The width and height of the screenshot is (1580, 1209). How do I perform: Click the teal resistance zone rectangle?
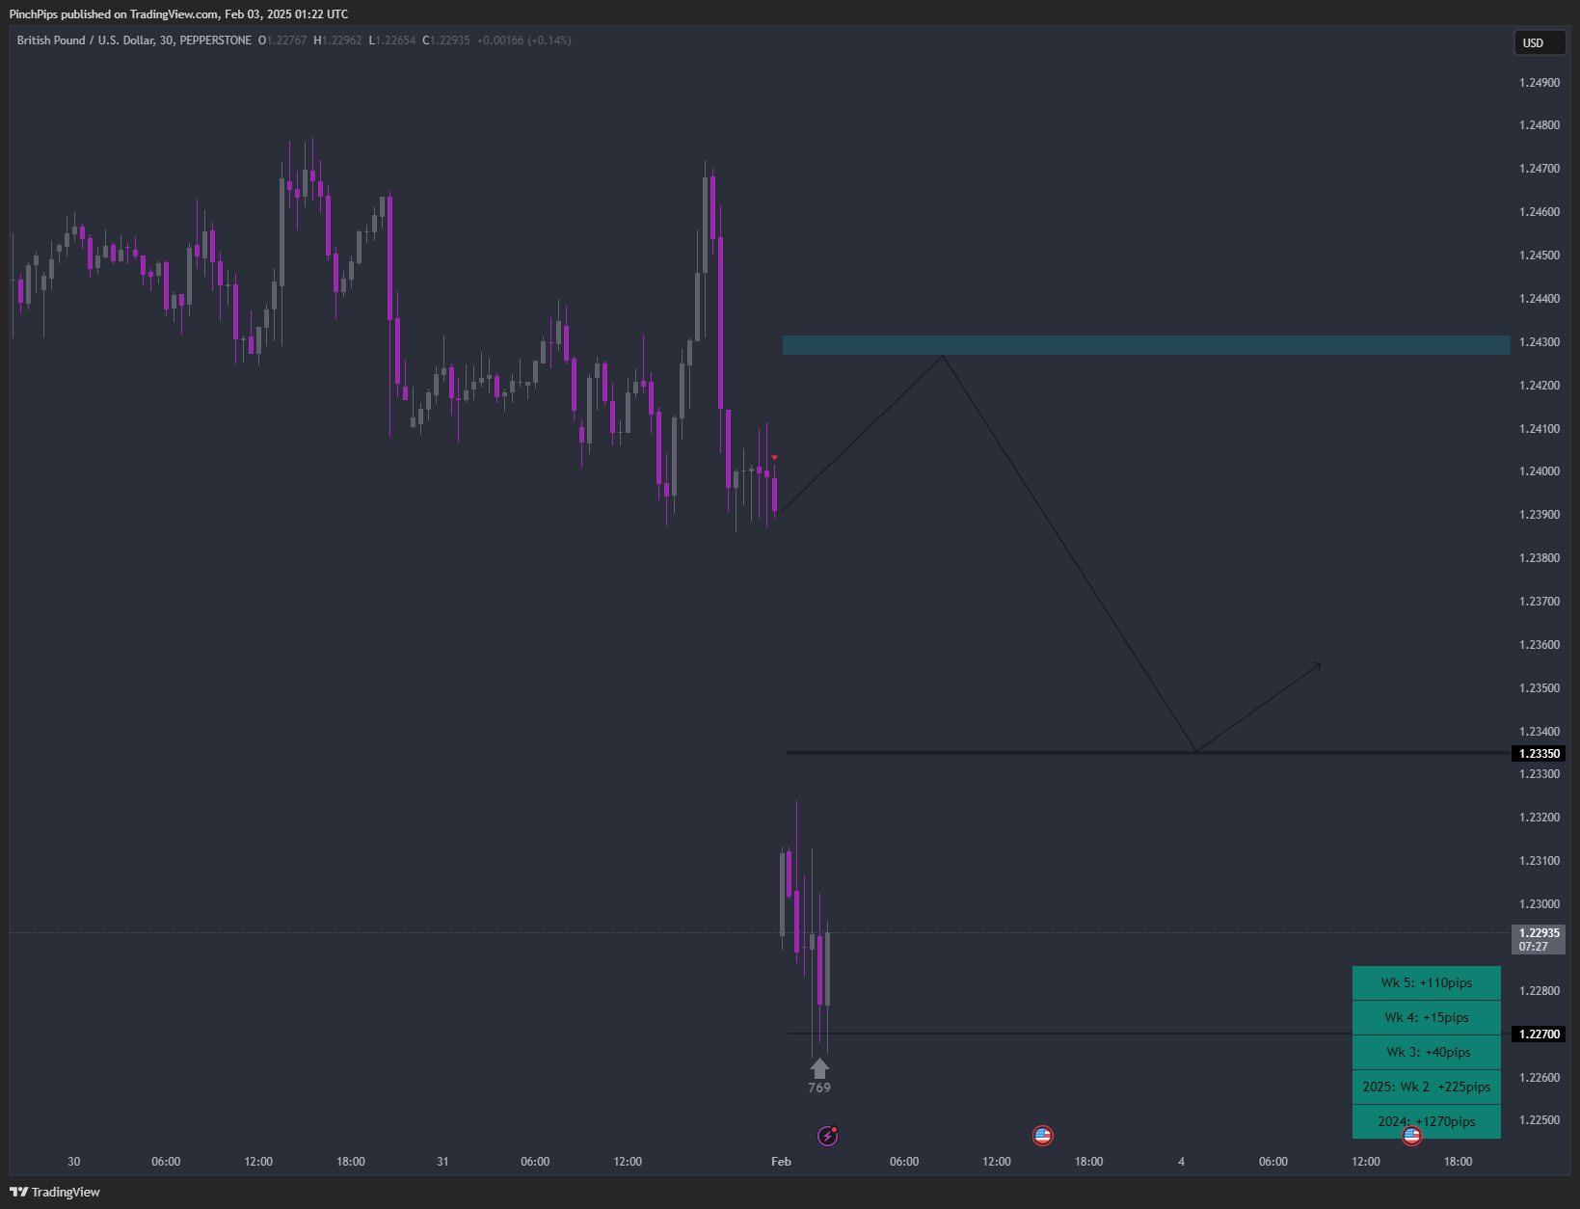[1146, 345]
